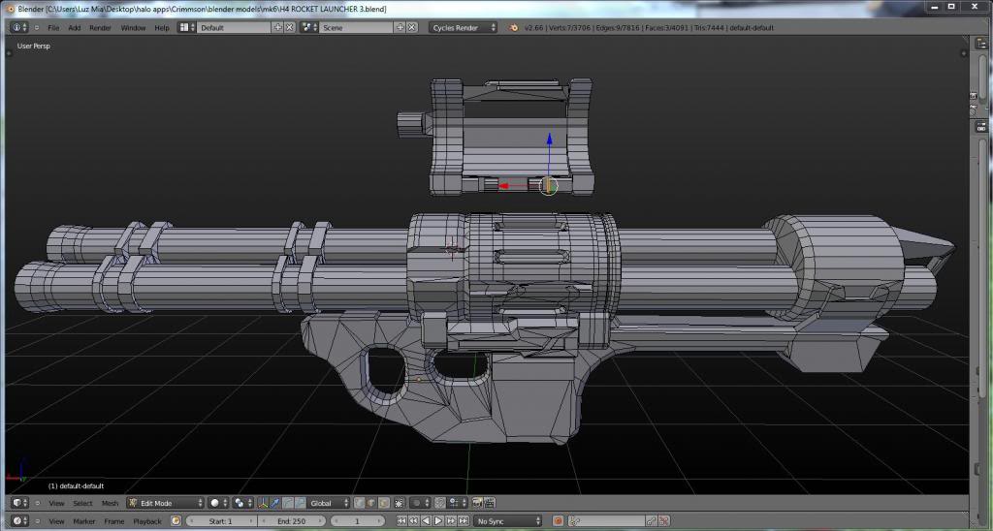This screenshot has width=993, height=531.
Task: Click the add new scene plus button
Action: point(400,27)
